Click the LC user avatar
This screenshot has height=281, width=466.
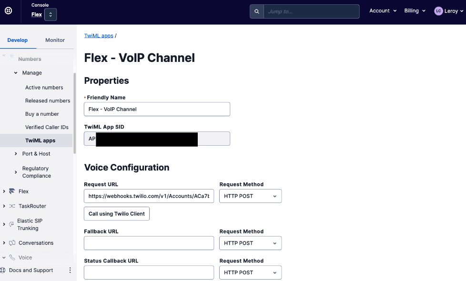tap(438, 11)
